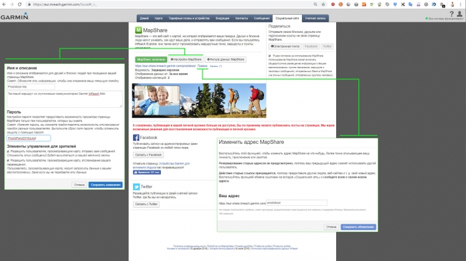
Task: Open the Chrome three-dot menu
Action: [x=460, y=4]
